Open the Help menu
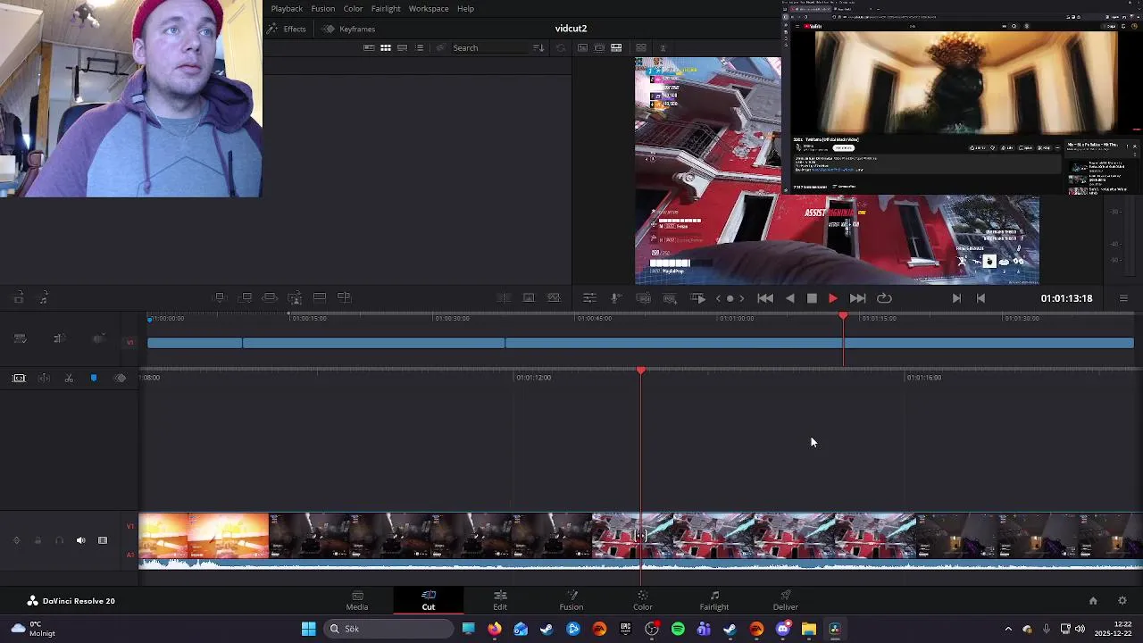Viewport: 1143px width, 643px height. tap(465, 8)
